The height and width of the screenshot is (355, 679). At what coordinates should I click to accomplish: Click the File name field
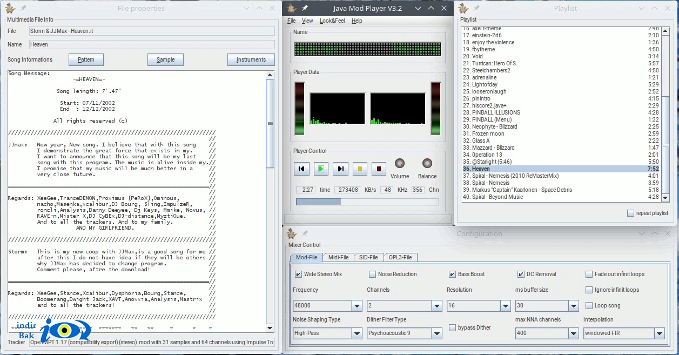[151, 31]
